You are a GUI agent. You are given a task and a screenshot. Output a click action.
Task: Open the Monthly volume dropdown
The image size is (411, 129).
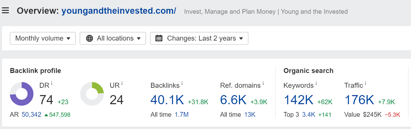point(43,38)
